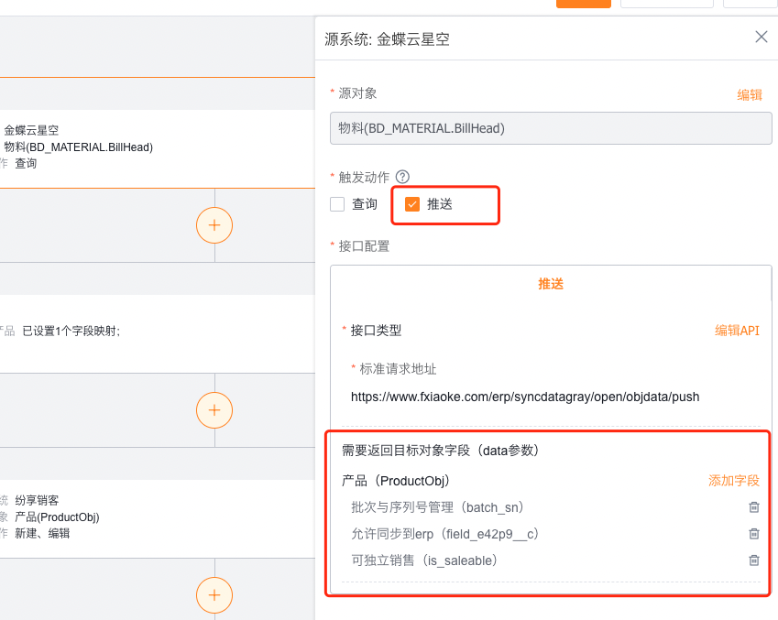Uncheck the 推送 trigger checkbox
This screenshot has height=620, width=778.
click(412, 204)
